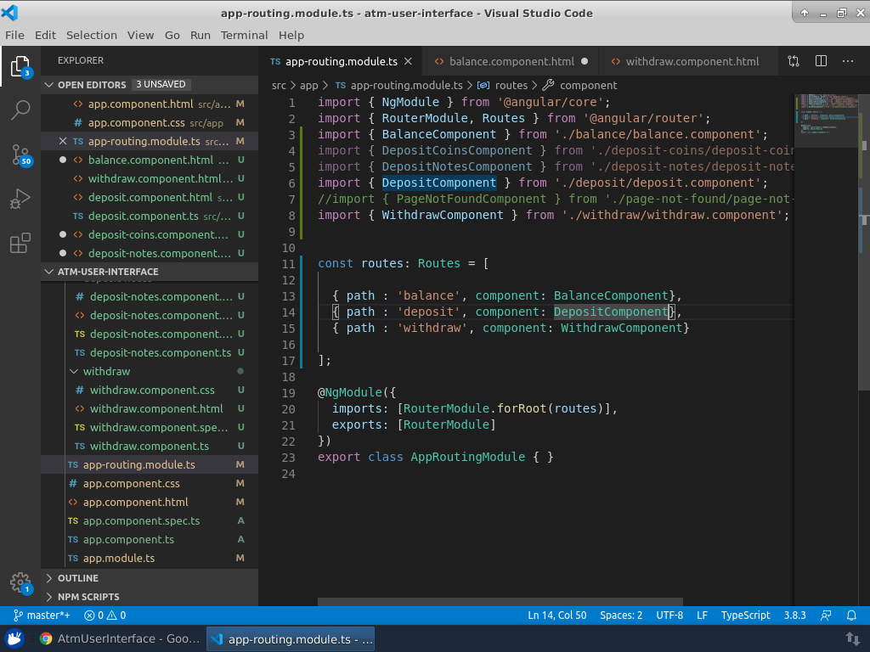This screenshot has width=870, height=652.
Task: Open the Explorer view in activity bar
Action: [x=20, y=66]
